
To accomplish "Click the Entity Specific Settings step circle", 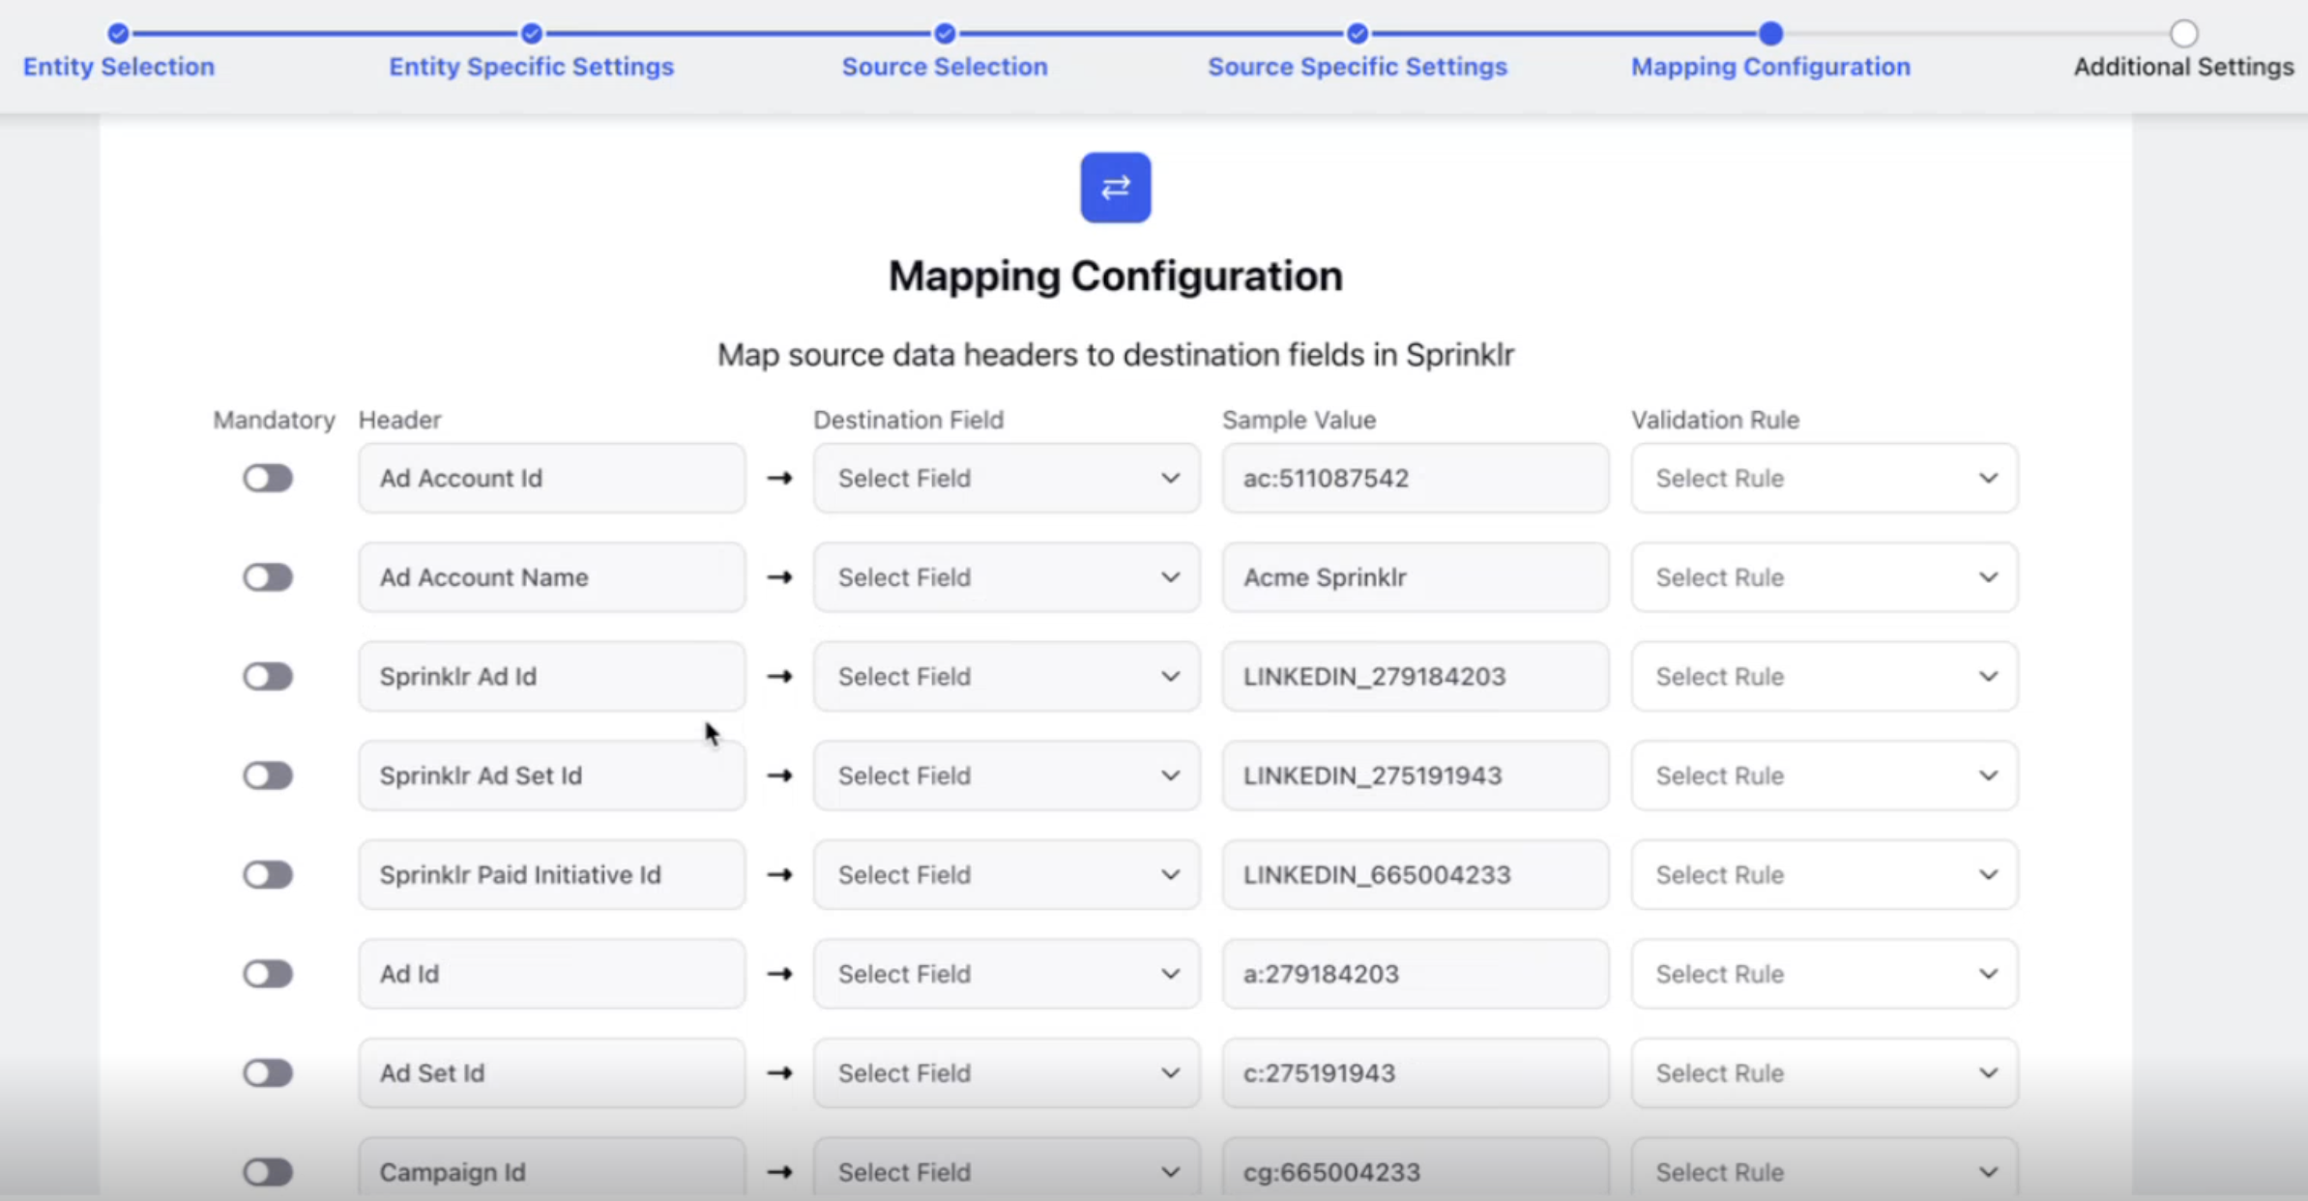I will coord(531,34).
